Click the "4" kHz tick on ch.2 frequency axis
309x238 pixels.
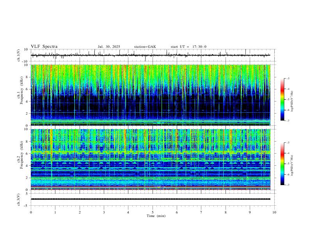(27, 166)
